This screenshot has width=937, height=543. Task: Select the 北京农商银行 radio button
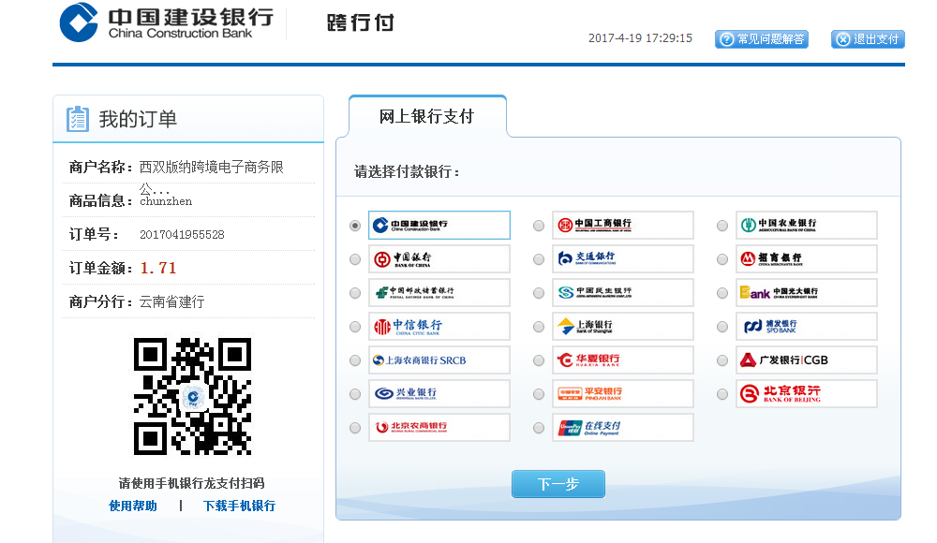(355, 428)
